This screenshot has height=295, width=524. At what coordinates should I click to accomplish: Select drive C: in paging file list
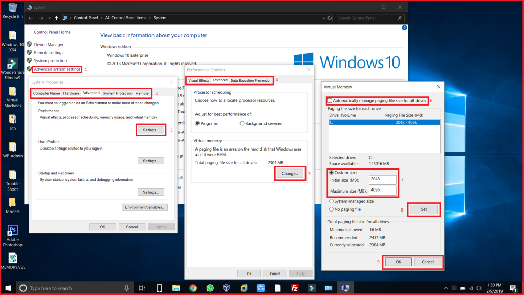click(384, 122)
